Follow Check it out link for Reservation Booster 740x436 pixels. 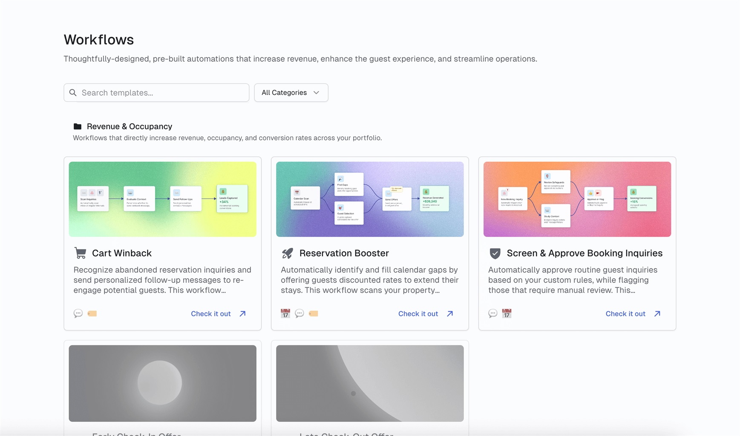click(426, 314)
